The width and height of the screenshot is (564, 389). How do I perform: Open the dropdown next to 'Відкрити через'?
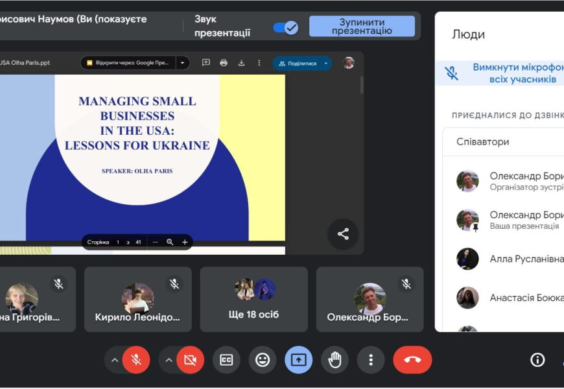pos(182,63)
